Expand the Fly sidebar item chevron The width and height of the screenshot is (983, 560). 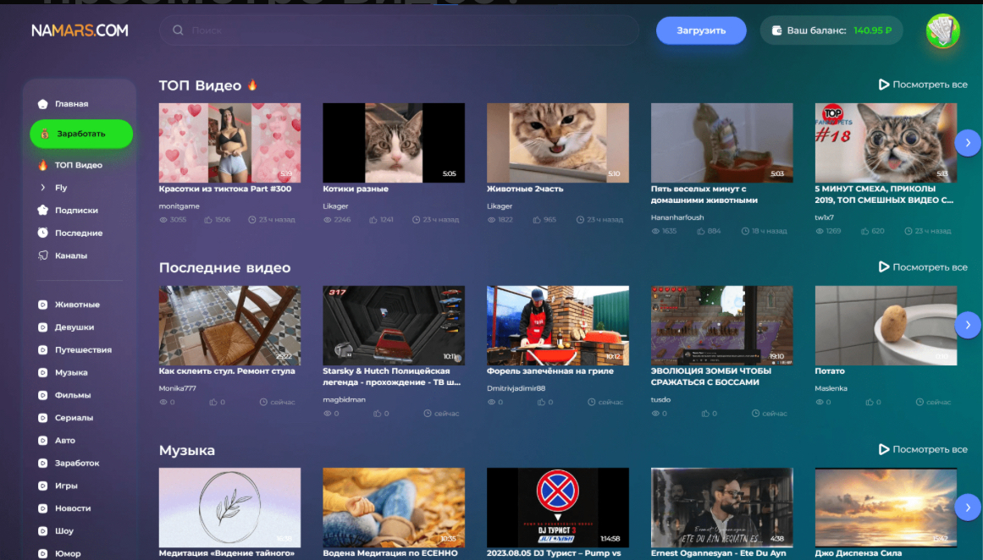(x=42, y=188)
